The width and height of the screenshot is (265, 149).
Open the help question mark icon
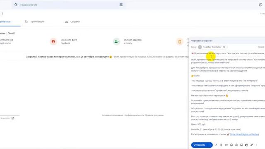(260, 5)
